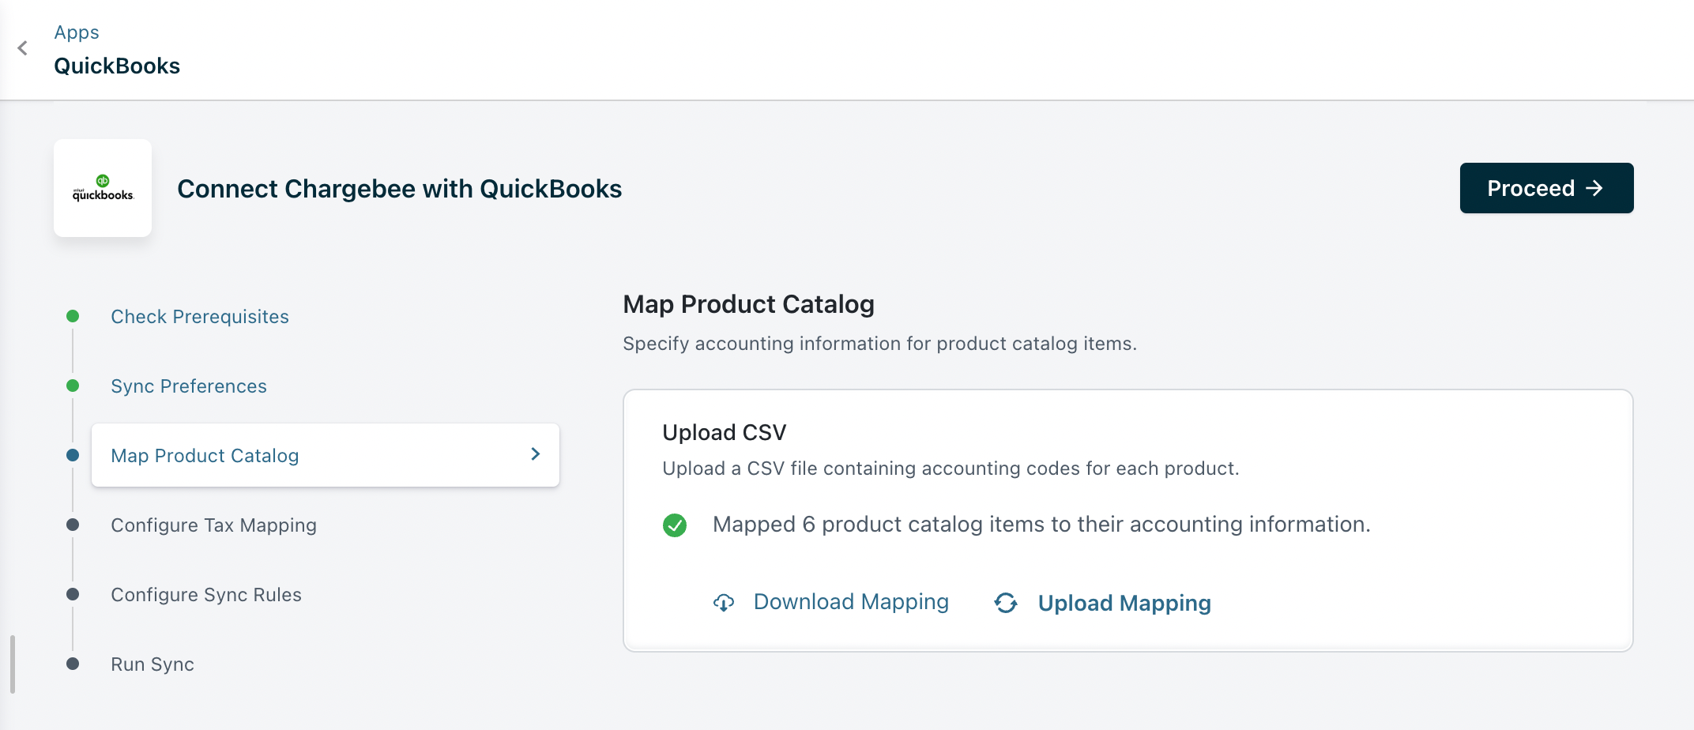Open the Configure Sync Rules step
1694x730 pixels.
click(x=206, y=595)
